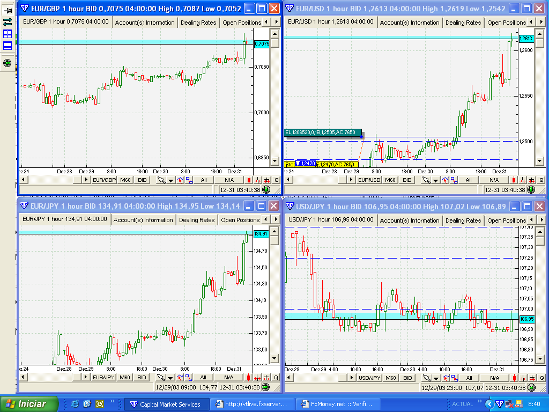The image size is (549, 412).
Task: Click the linked-squares icon in EUR/GBP toolbar
Action: (189, 180)
